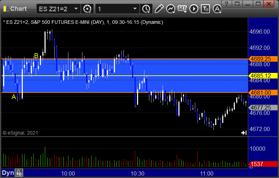279x178 pixels.
Task: Select the 4681.00 orange price label
Action: click(x=263, y=93)
